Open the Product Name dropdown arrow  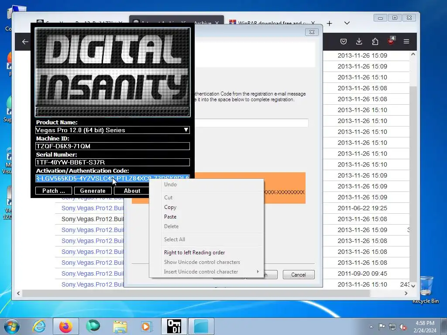186,130
